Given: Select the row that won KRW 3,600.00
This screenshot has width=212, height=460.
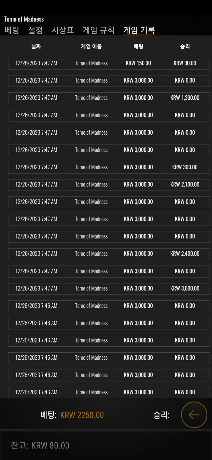Looking at the screenshot, I should pyautogui.click(x=108, y=289).
